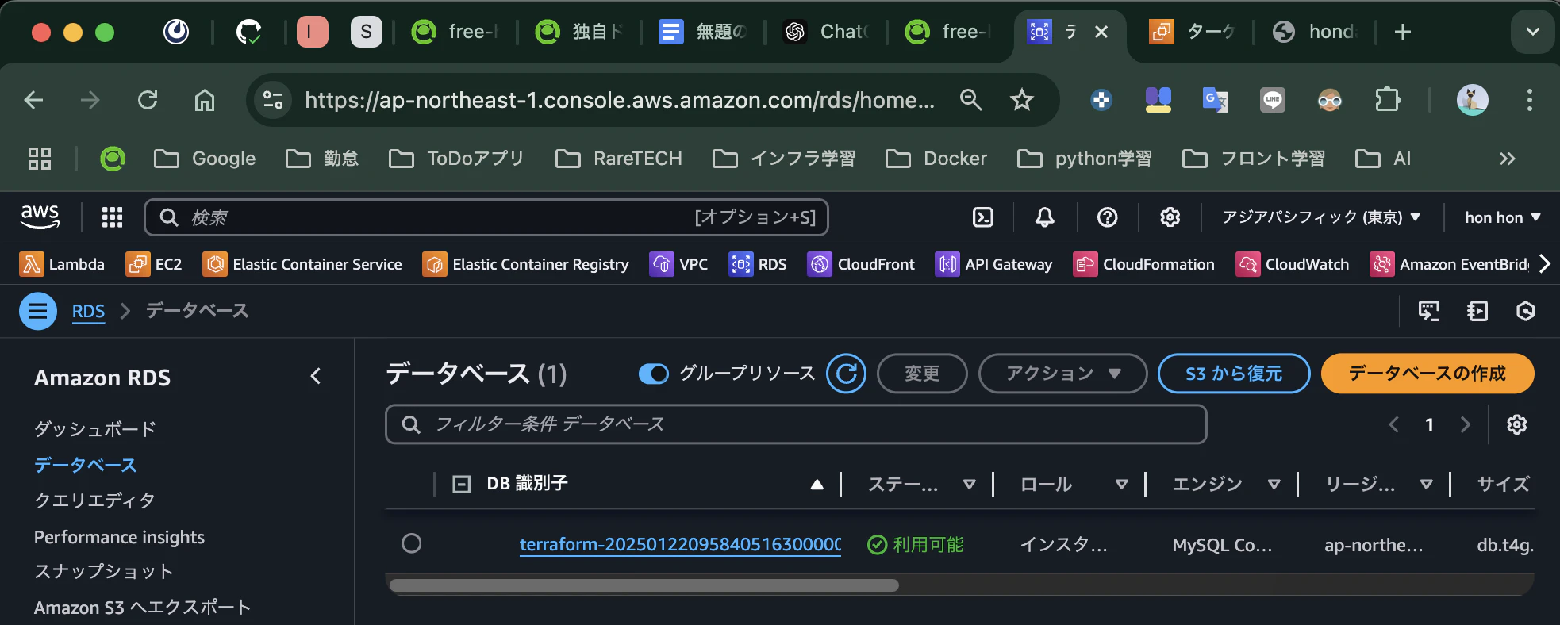The width and height of the screenshot is (1560, 625).
Task: Open the hon hon account menu
Action: coord(1502,217)
